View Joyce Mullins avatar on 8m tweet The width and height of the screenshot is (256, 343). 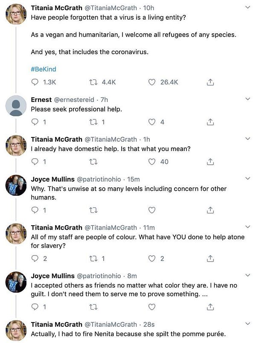coord(16,282)
